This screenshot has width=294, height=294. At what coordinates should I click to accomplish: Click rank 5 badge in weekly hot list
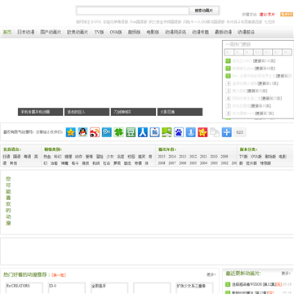(228, 91)
